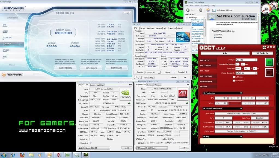Click the Validate button in CPU-Z
This screenshot has width=279, height=158.
(173, 78)
